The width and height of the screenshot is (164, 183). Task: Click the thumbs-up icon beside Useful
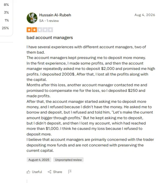[x=28, y=172]
